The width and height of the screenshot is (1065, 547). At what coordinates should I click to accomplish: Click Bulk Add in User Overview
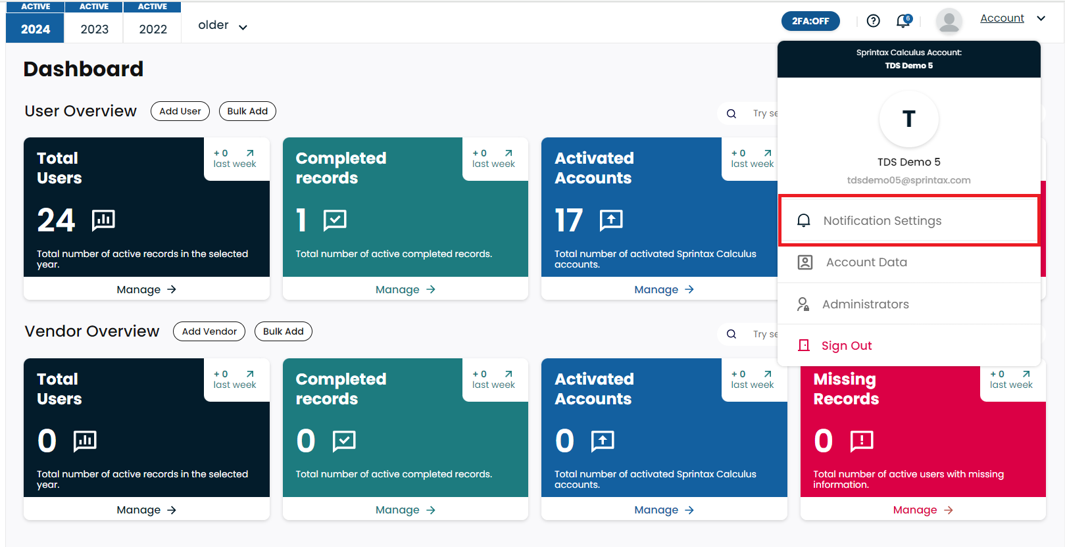pos(247,111)
